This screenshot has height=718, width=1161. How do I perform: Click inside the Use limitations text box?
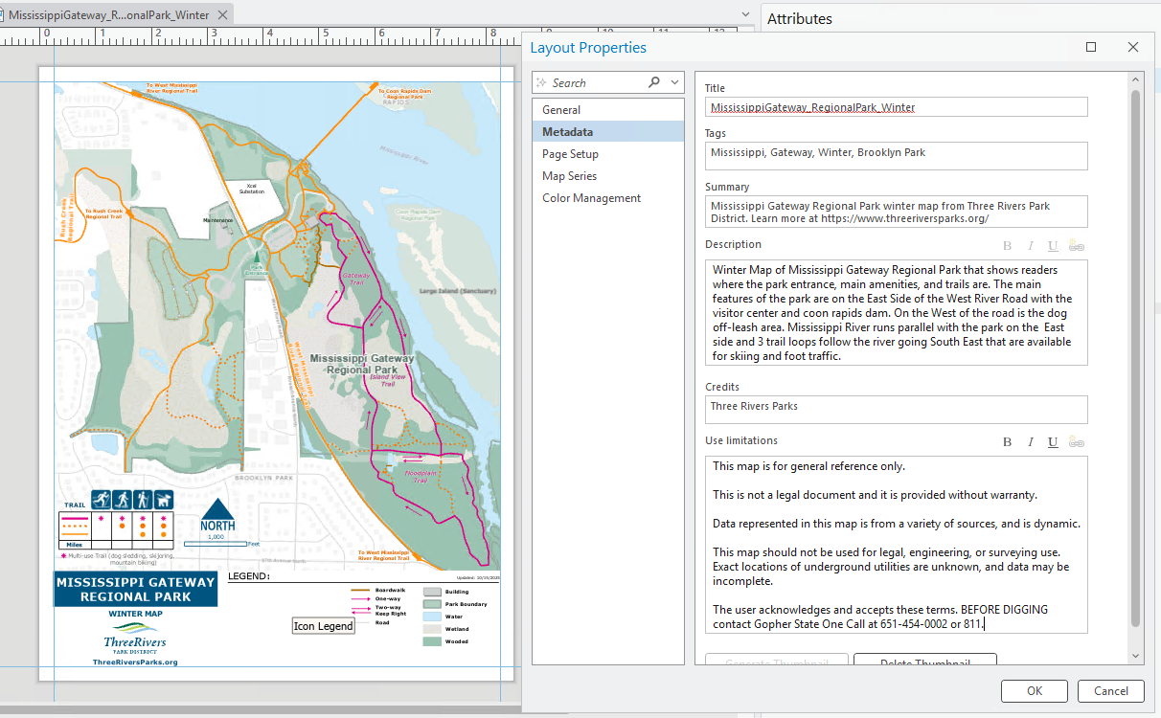tap(896, 545)
